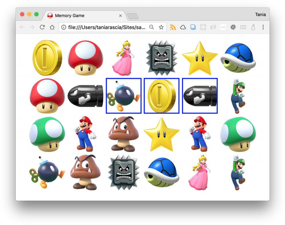Click the cloud extension icon

(x=183, y=27)
